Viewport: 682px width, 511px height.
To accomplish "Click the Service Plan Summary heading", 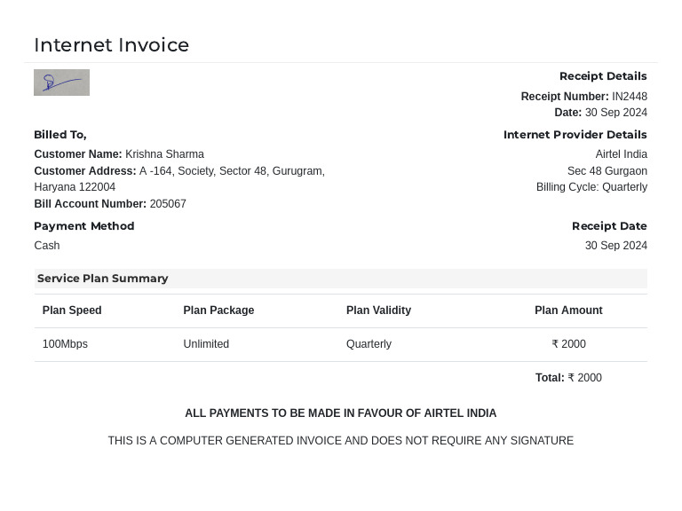I will tap(103, 279).
